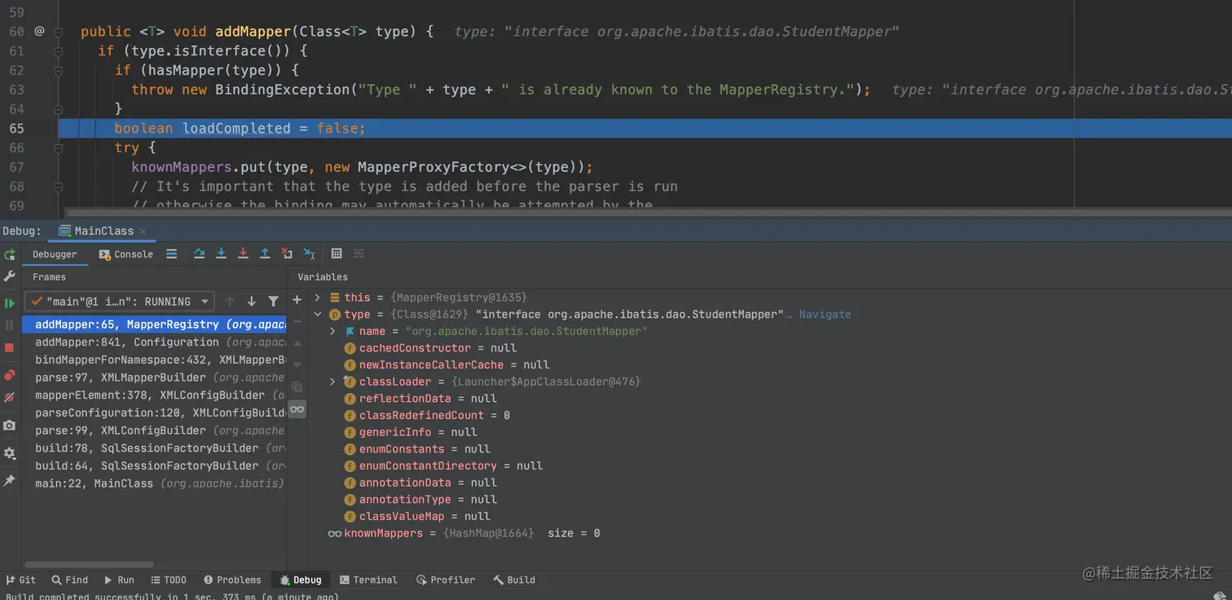Resume program with the green play icon

pos(9,303)
